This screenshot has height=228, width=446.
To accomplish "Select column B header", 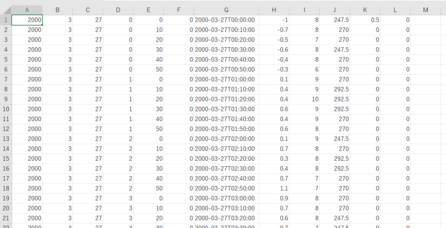I will coord(58,10).
